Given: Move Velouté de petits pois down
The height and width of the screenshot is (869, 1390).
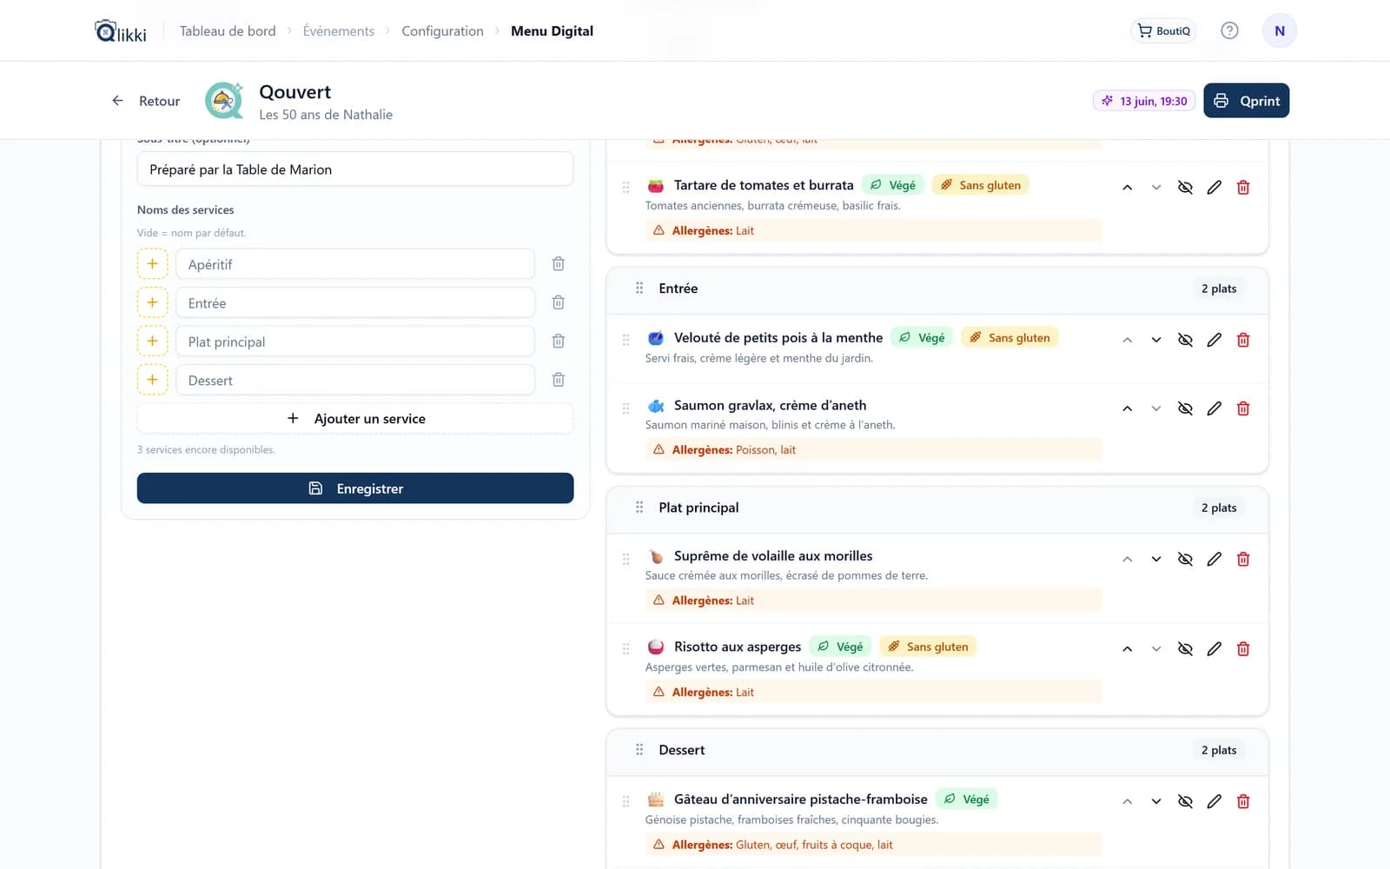Looking at the screenshot, I should (1156, 340).
